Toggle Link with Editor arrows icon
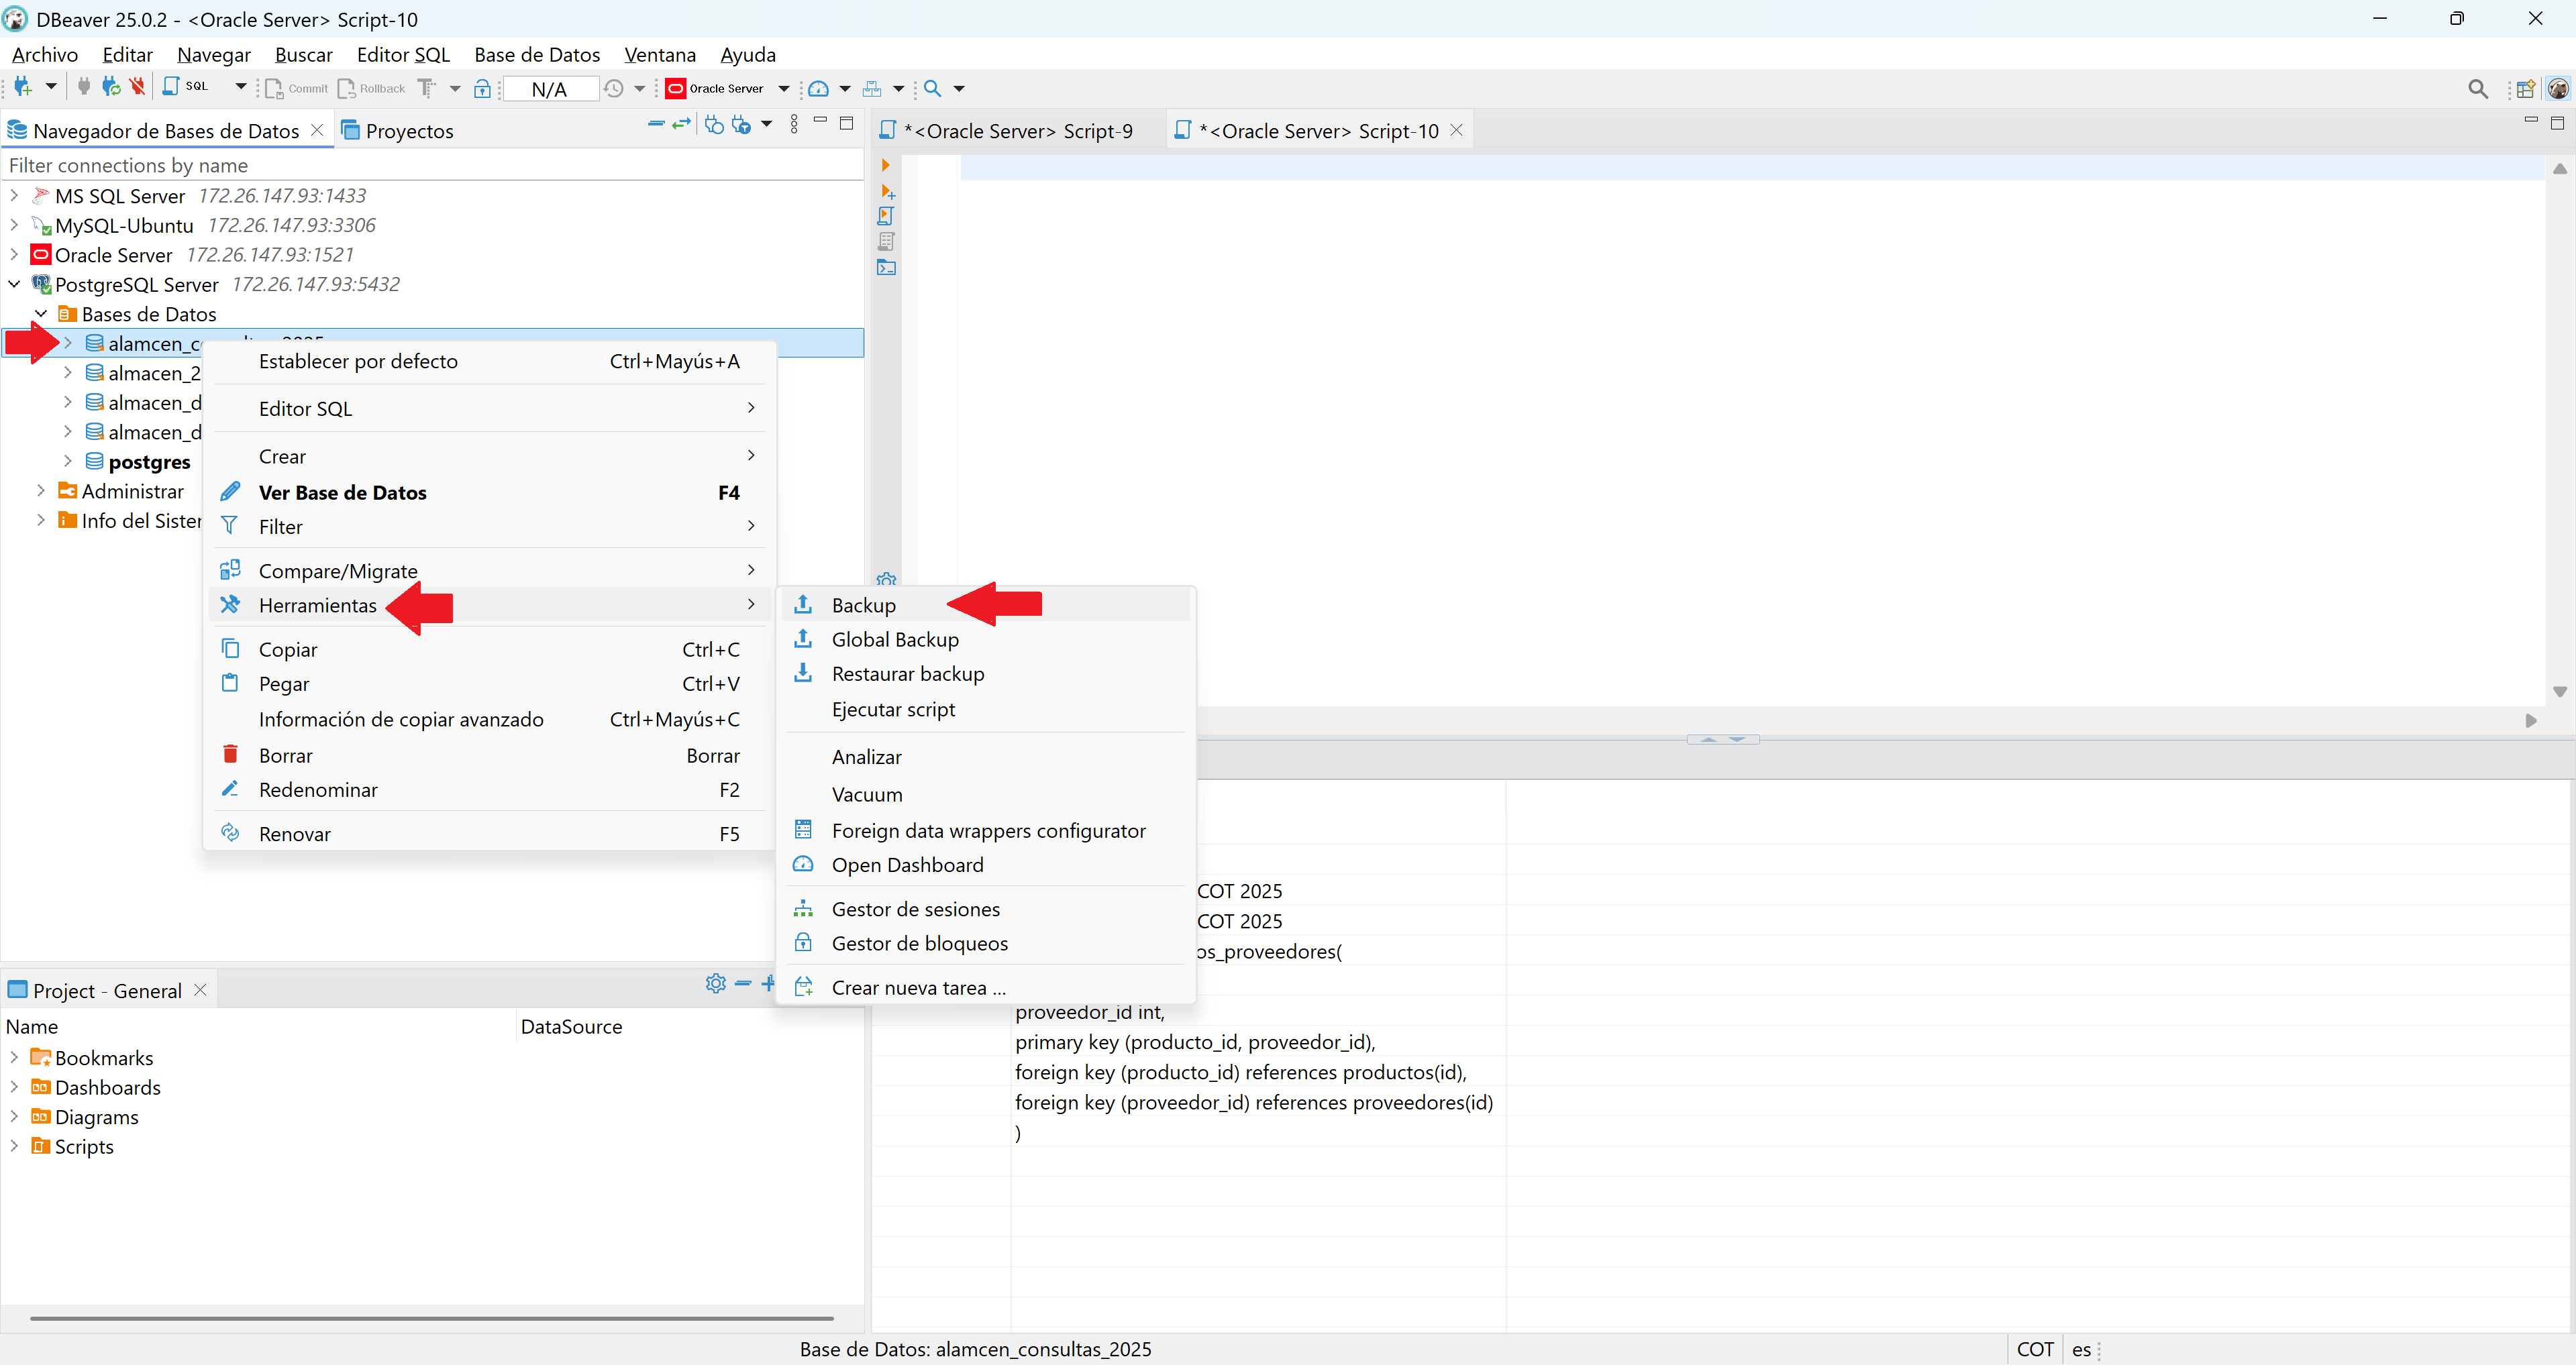 coord(682,123)
